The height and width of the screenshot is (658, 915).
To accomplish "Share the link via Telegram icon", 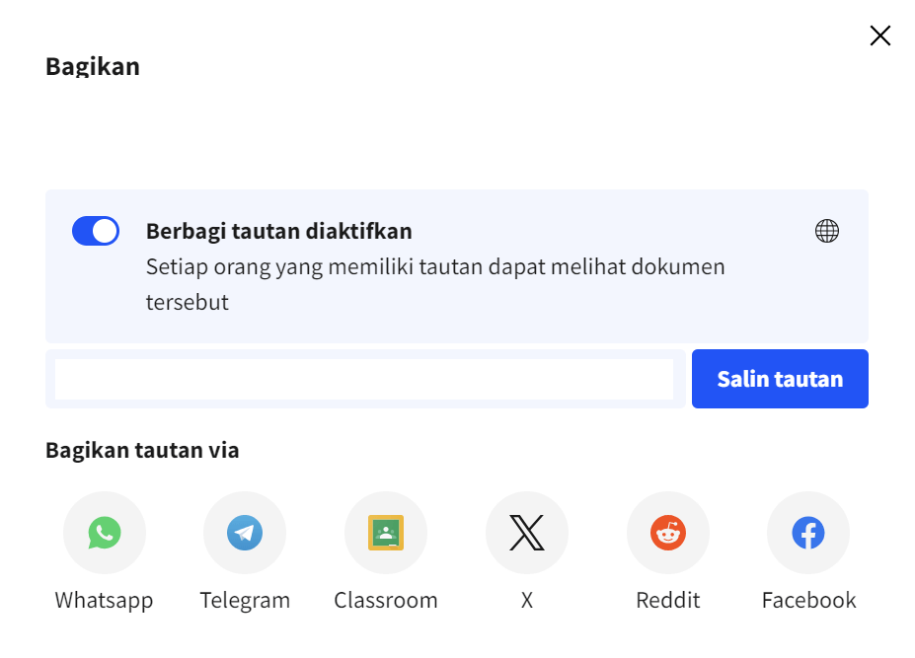I will tap(245, 533).
